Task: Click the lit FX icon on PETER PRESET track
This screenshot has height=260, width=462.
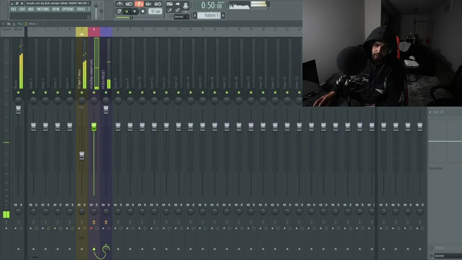Action: pos(106,222)
